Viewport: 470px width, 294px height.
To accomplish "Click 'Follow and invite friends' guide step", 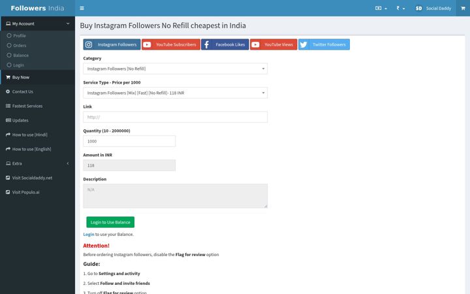I will (125, 283).
